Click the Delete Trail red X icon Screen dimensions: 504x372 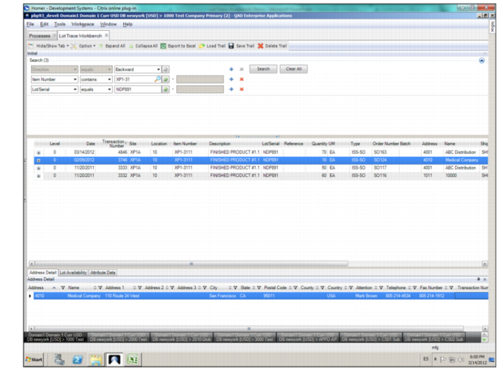[x=261, y=46]
